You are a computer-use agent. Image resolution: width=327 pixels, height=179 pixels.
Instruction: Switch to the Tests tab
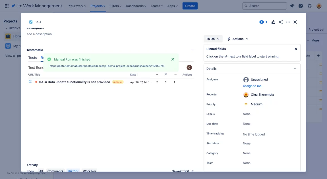[x=33, y=58]
